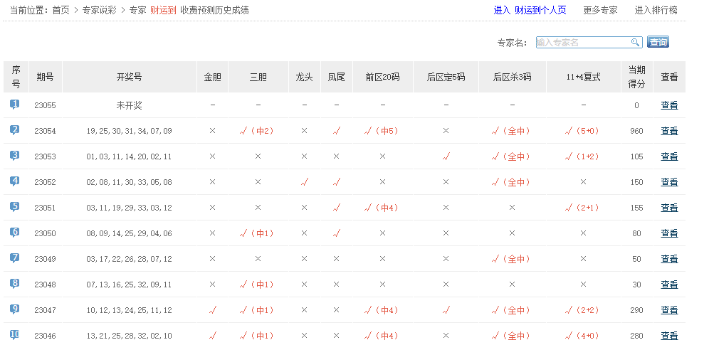Open 进入 财运到个人页 link
Viewport: 714px width, 340px height.
tap(530, 11)
